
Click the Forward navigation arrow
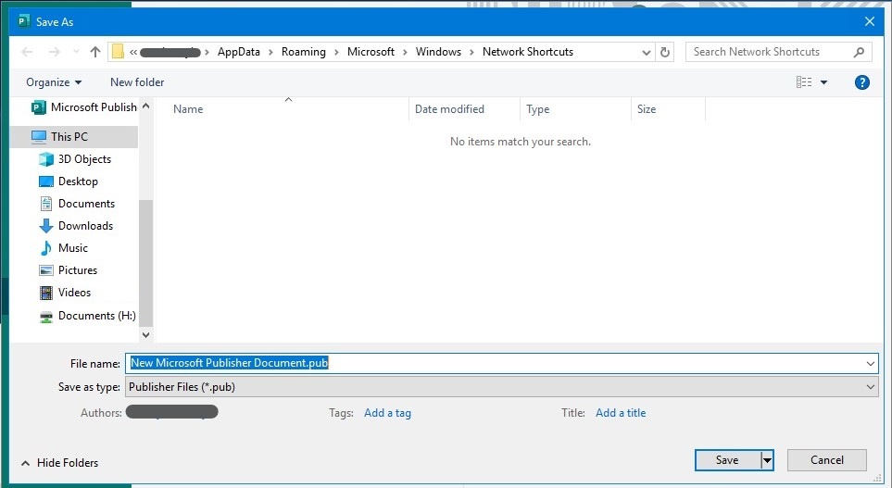click(54, 52)
